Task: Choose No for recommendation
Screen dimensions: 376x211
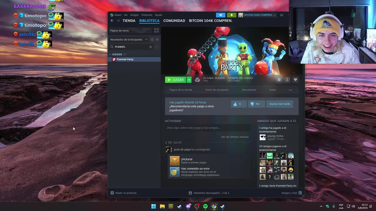Action: (x=256, y=104)
